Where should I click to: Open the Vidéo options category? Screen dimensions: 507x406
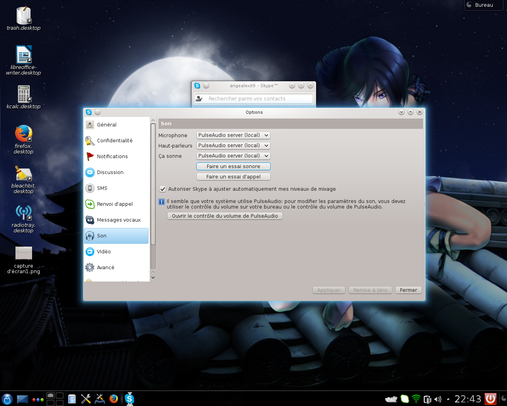click(116, 251)
